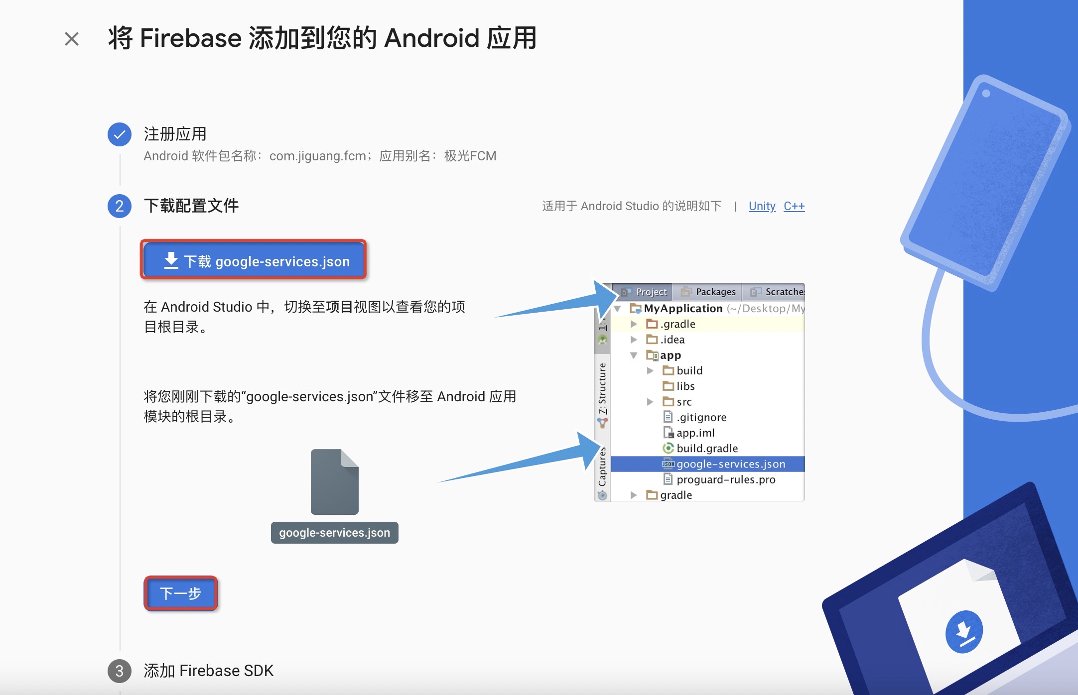This screenshot has height=695, width=1078.
Task: Select the highlighted google-services.json tree row
Action: coord(708,464)
